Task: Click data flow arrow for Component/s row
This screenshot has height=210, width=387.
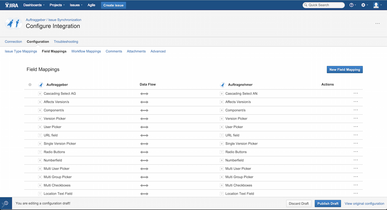Action: point(144,110)
